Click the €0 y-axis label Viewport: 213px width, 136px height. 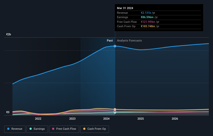(8, 112)
